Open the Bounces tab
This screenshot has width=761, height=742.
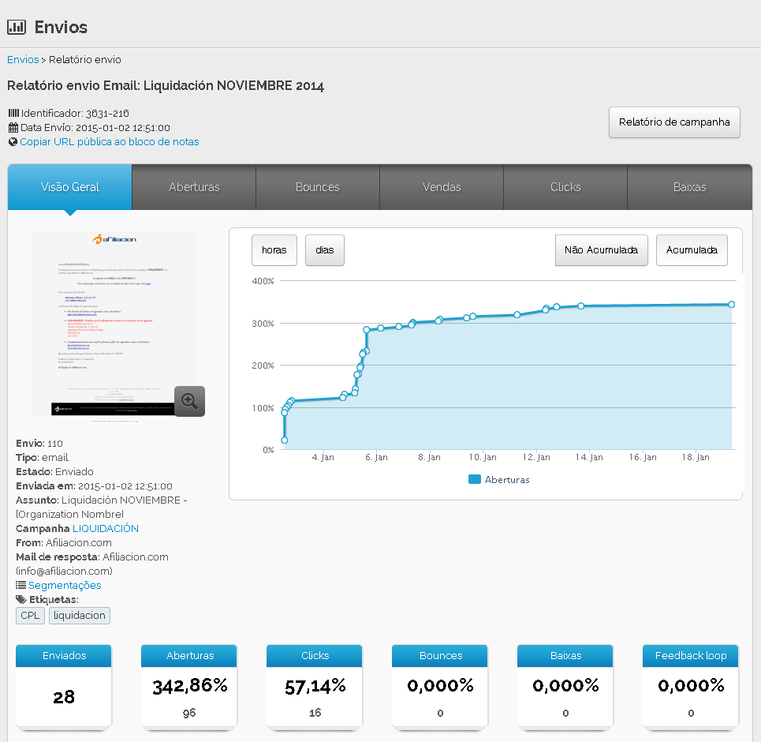click(318, 187)
